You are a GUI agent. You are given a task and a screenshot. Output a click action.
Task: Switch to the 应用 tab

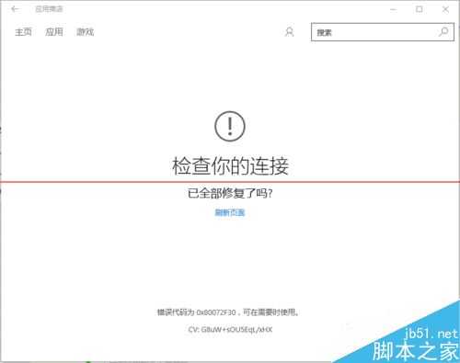point(54,31)
